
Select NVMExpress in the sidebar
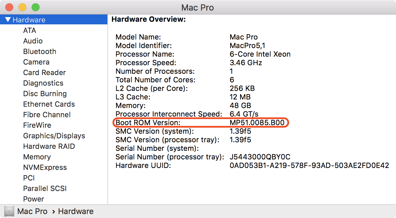45,167
